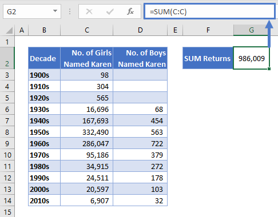Select column F header
The width and height of the screenshot is (278, 217).
[208, 30]
